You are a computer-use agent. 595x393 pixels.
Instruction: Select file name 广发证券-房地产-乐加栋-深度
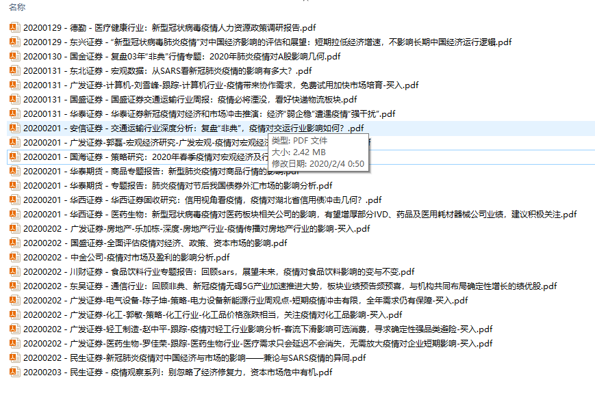[197, 229]
